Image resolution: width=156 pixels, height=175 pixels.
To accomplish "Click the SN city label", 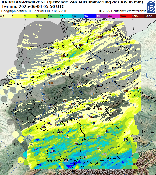I will [x=92, y=43].
